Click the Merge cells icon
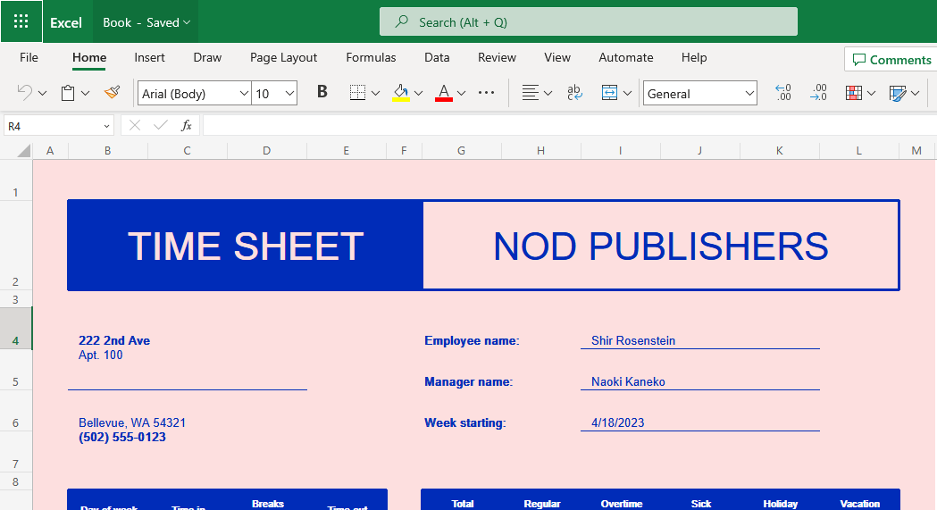Viewport: 937px width, 510px height. click(x=609, y=93)
